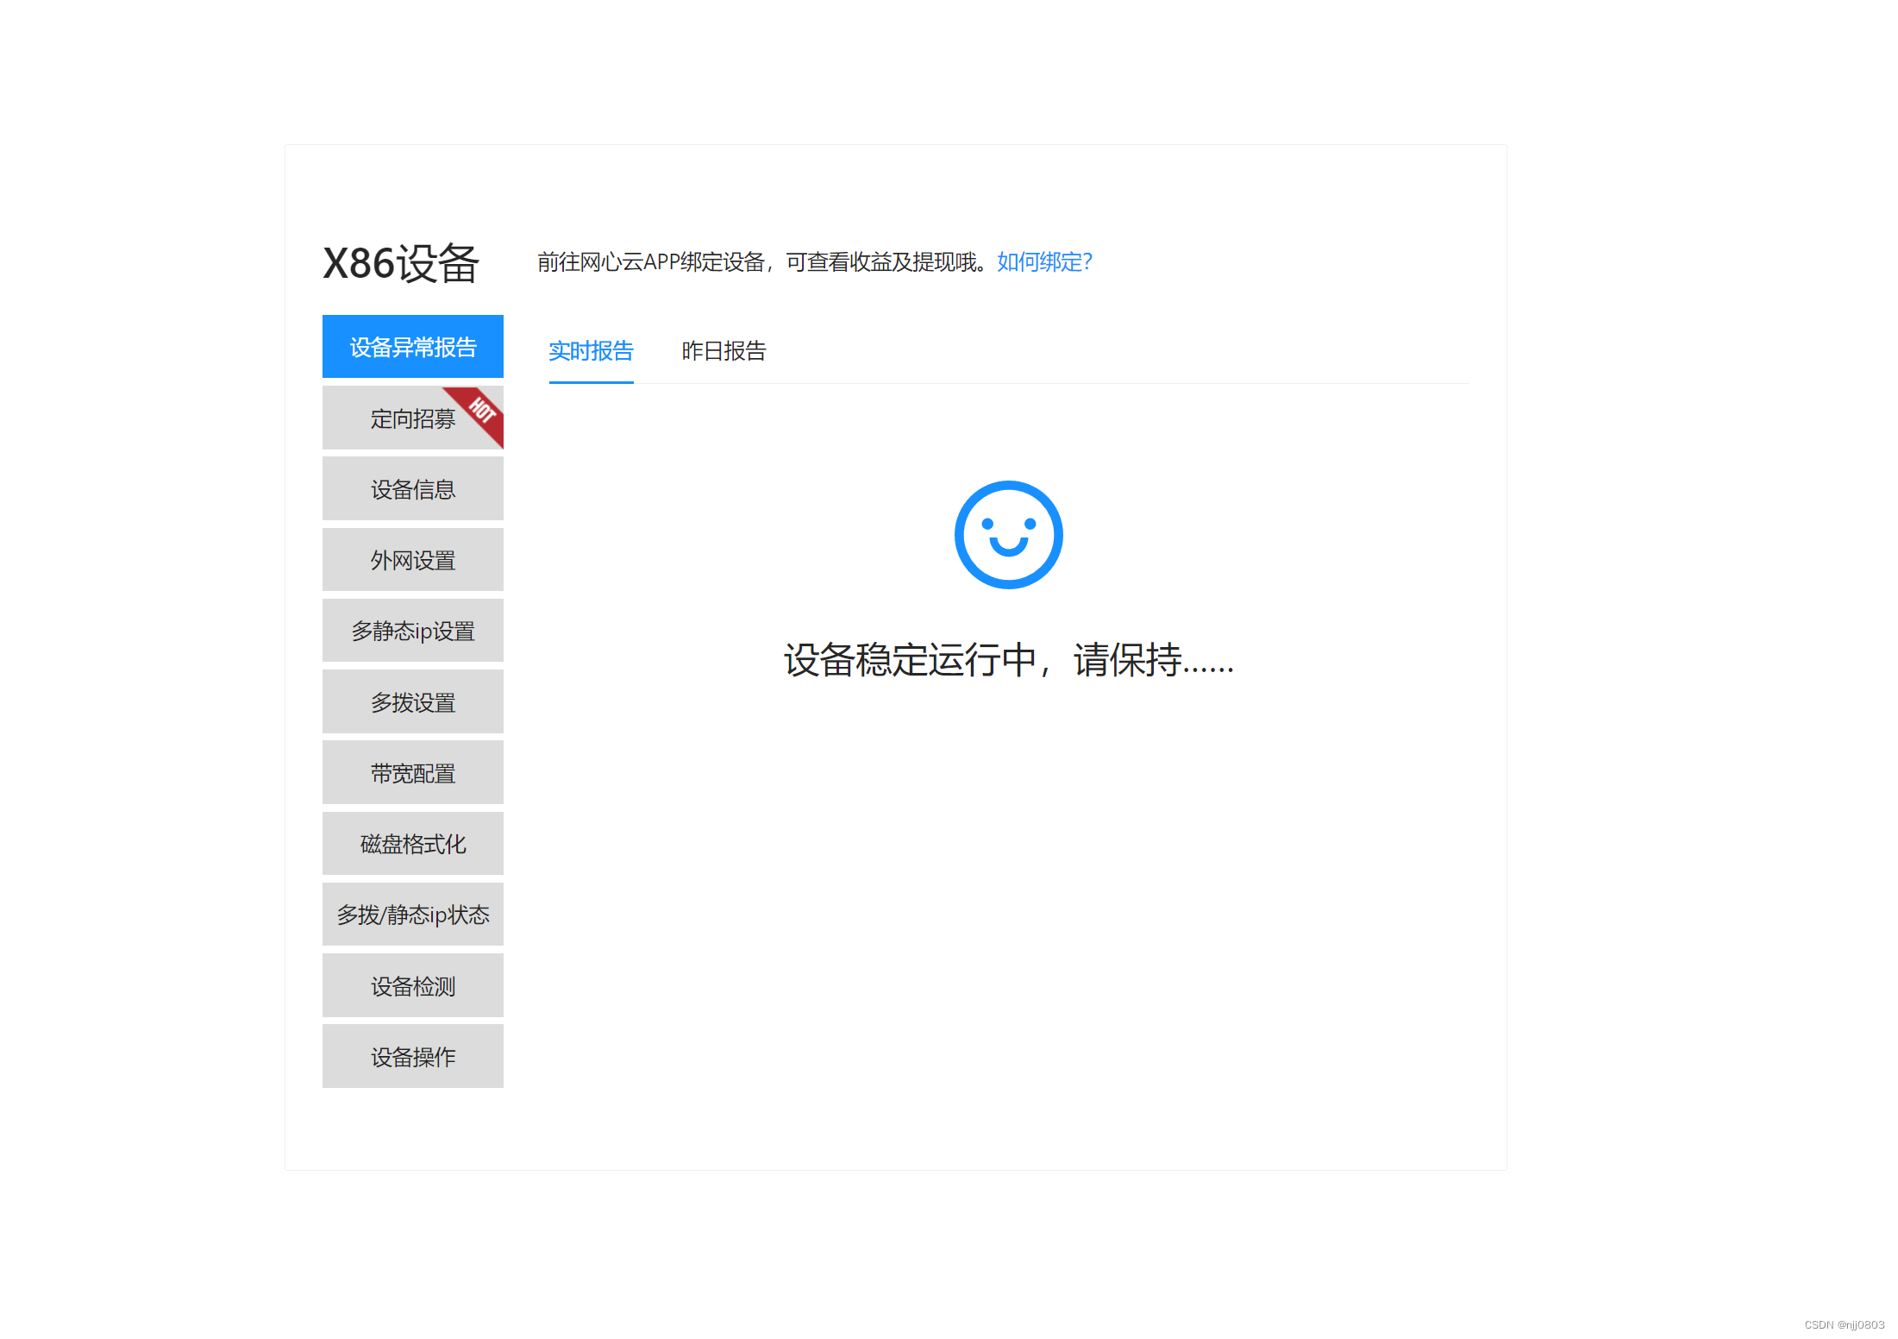Open the 设备异常报告 menu item
Viewport: 1898px width, 1339px height.
[412, 347]
